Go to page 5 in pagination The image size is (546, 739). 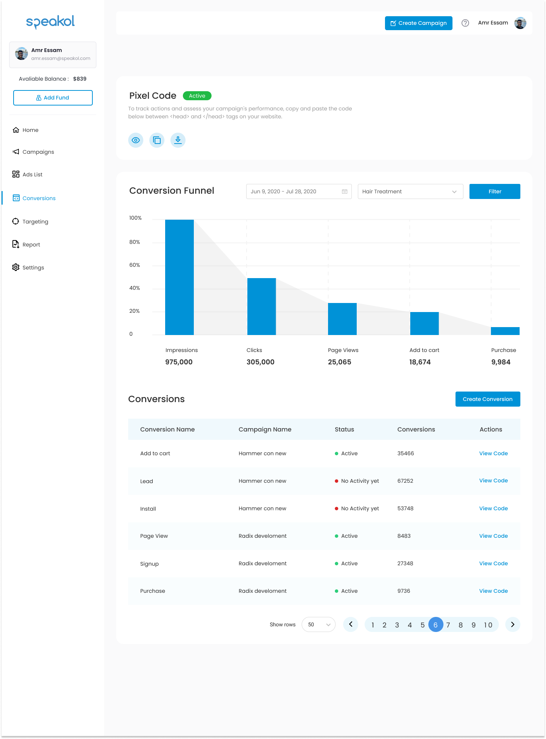pos(423,625)
